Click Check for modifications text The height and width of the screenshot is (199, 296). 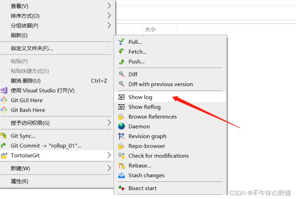[x=159, y=156]
